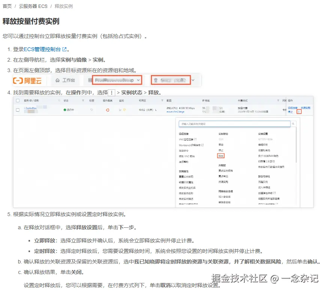
Task: Click the popup menu's vertical scrollbar
Action: pos(296,144)
